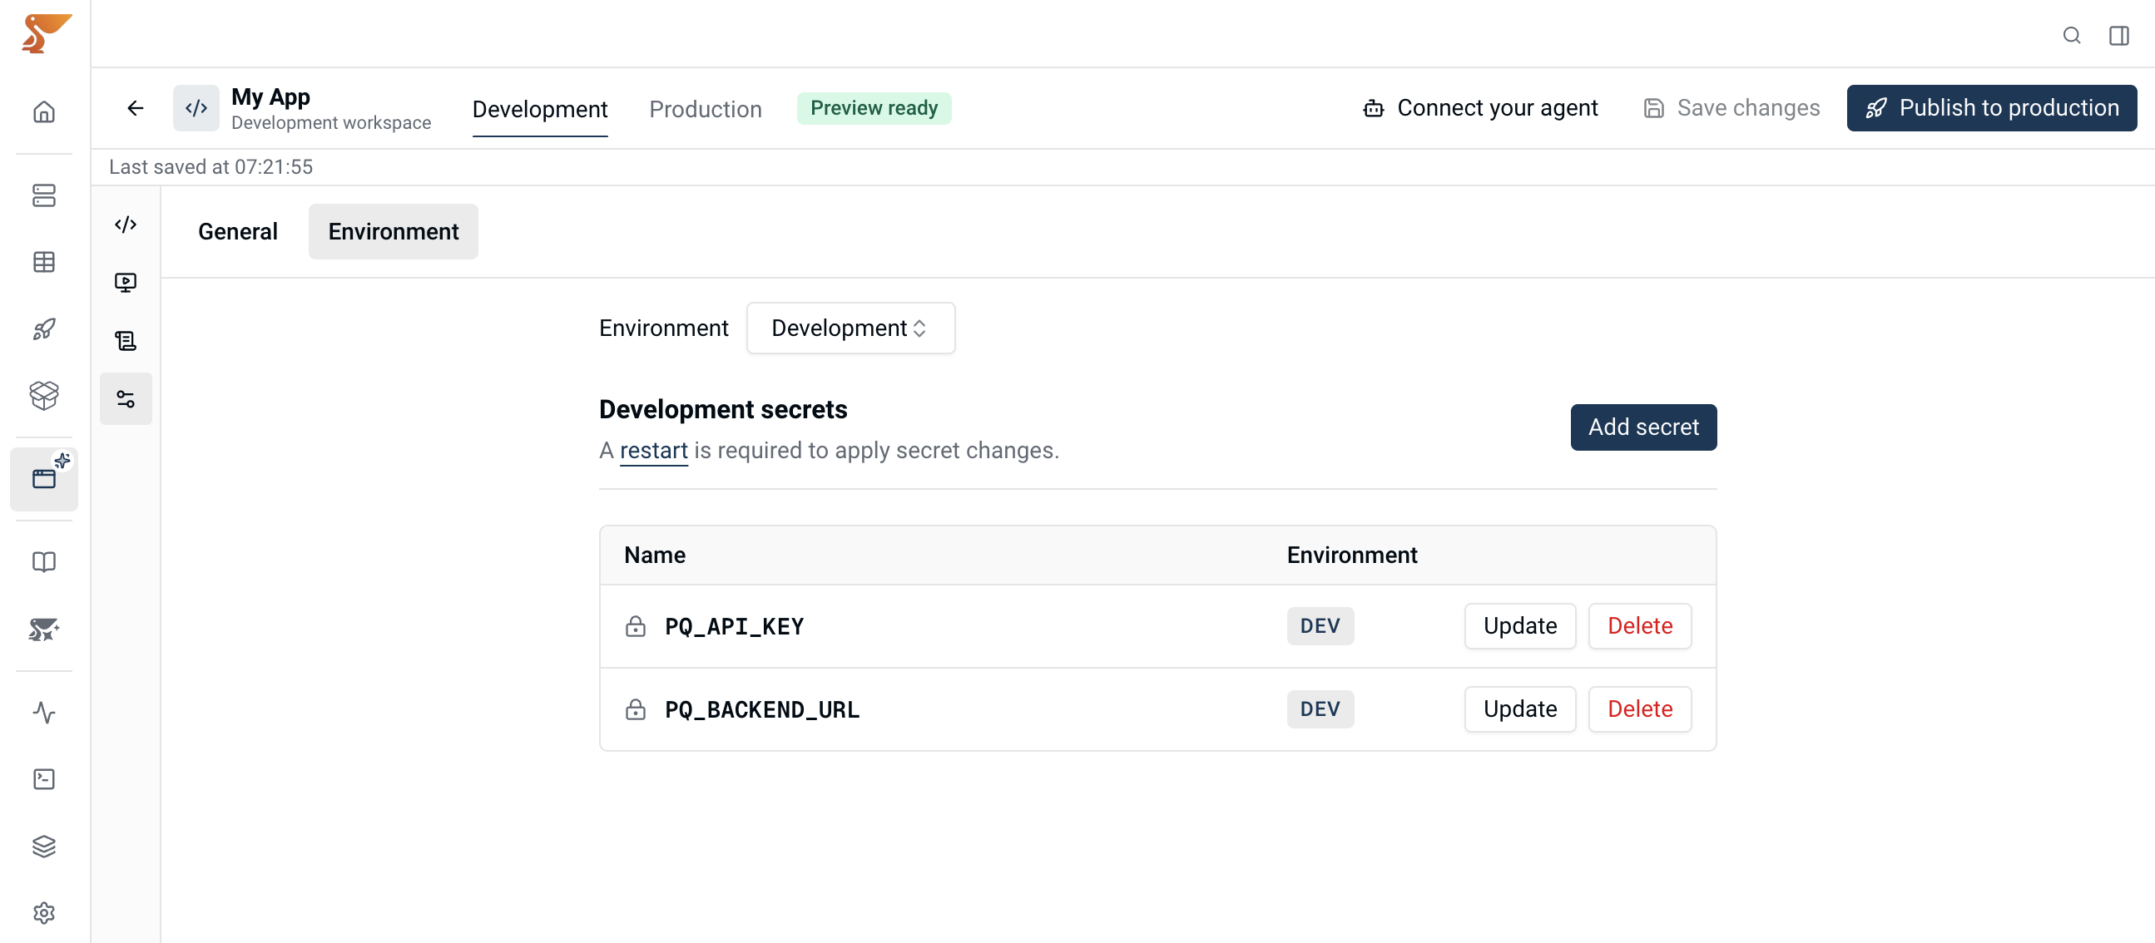Open the table grid icon in sidebar
Image resolution: width=2155 pixels, height=943 pixels.
[x=44, y=262]
